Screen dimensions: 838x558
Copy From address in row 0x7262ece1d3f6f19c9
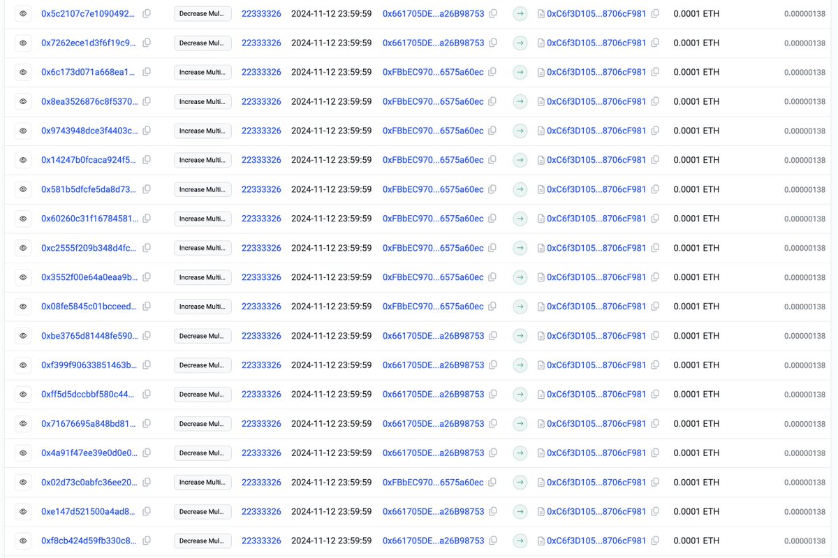[493, 43]
